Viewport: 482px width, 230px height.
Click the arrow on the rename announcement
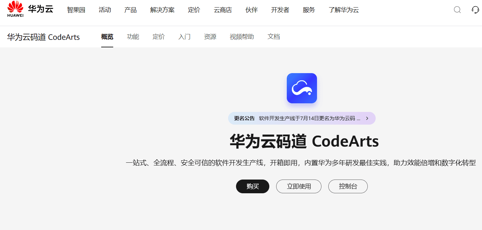(367, 118)
